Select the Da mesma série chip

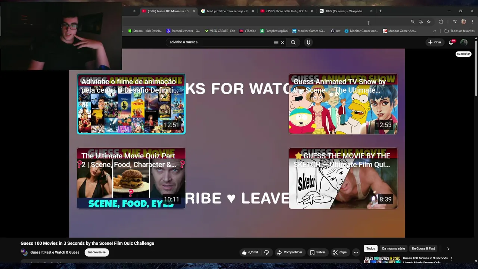(393, 248)
